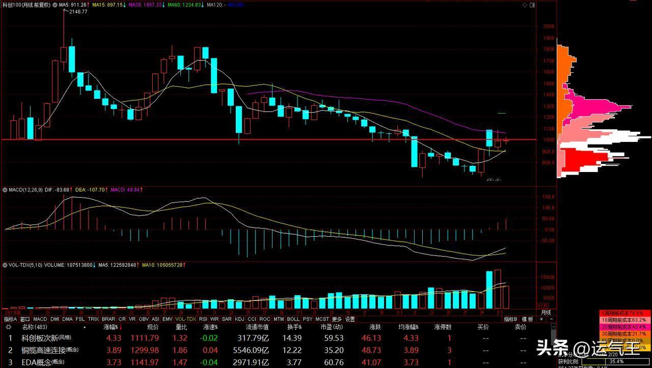Click the MACD(12,26,9) panel label
The image size is (652, 368).
(27, 189)
